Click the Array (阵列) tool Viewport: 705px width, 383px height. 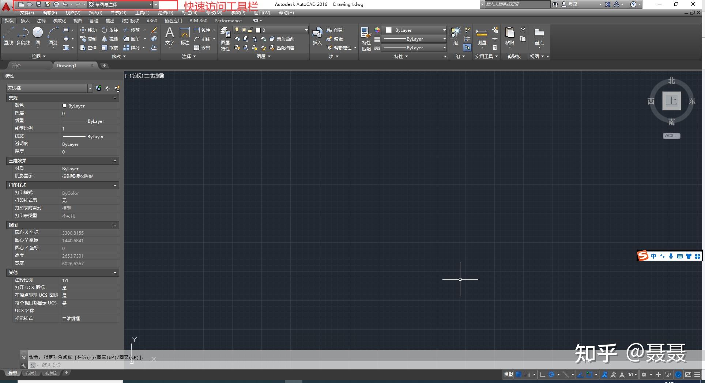[x=131, y=48]
